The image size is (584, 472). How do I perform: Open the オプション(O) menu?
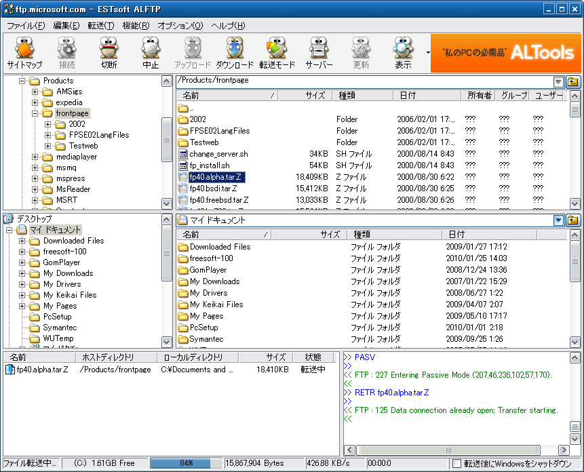click(x=180, y=26)
